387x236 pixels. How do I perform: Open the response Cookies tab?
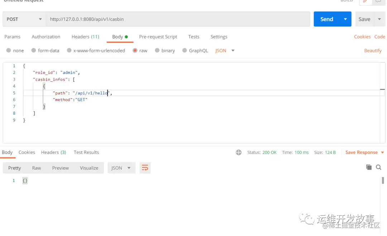(x=27, y=152)
